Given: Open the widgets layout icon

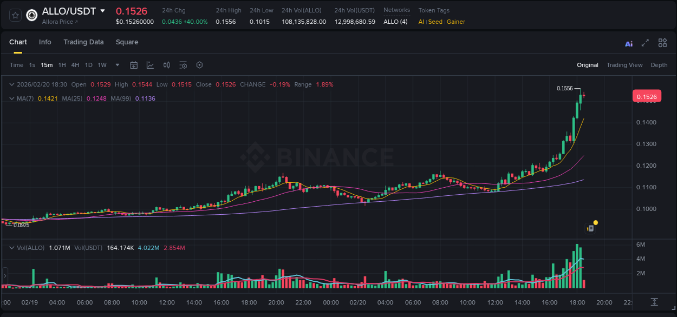Looking at the screenshot, I should (x=662, y=43).
